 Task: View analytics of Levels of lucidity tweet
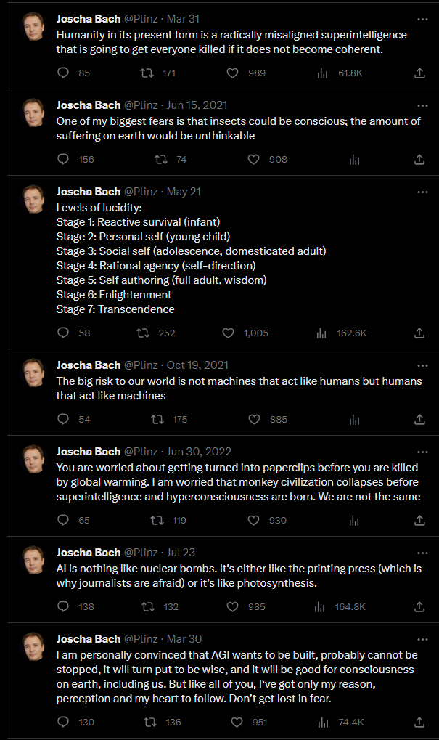[321, 333]
